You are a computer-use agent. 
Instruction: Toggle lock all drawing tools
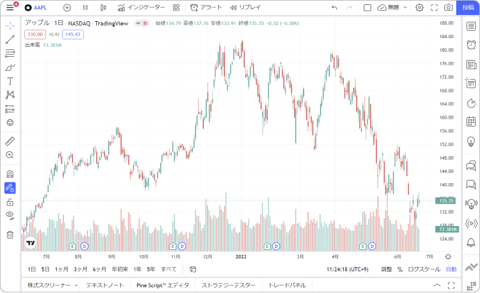coord(10,202)
